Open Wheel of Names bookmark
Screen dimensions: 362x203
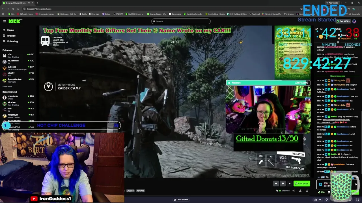pos(272,14)
